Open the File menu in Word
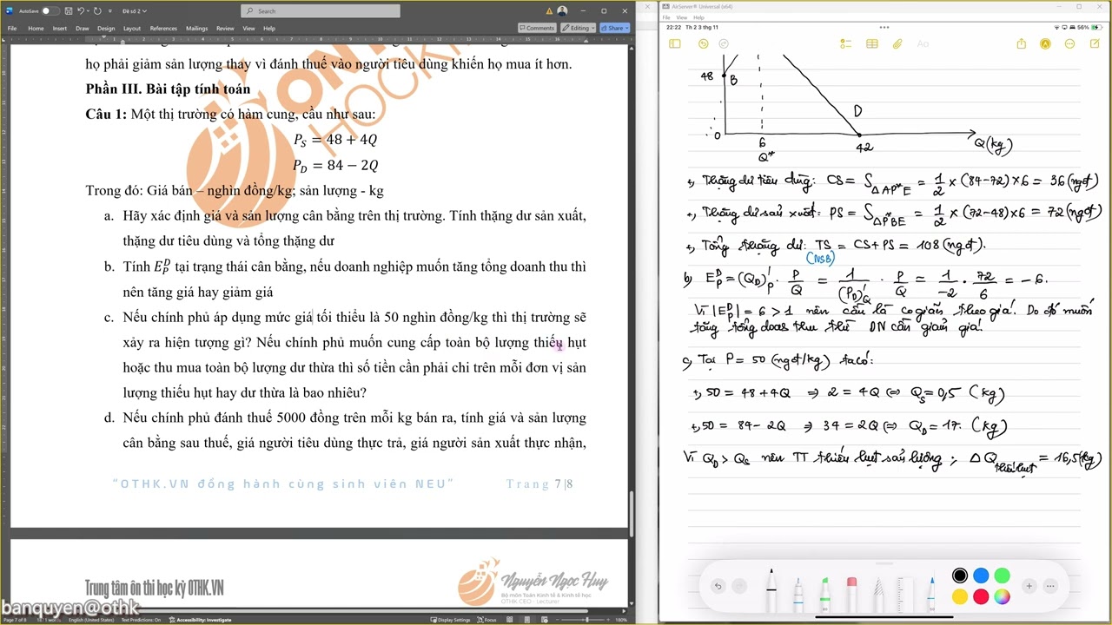 tap(12, 28)
